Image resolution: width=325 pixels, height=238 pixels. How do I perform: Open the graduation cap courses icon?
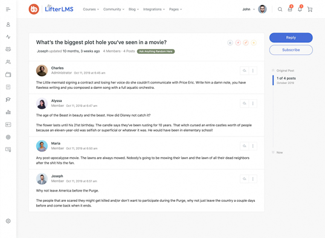point(8,100)
